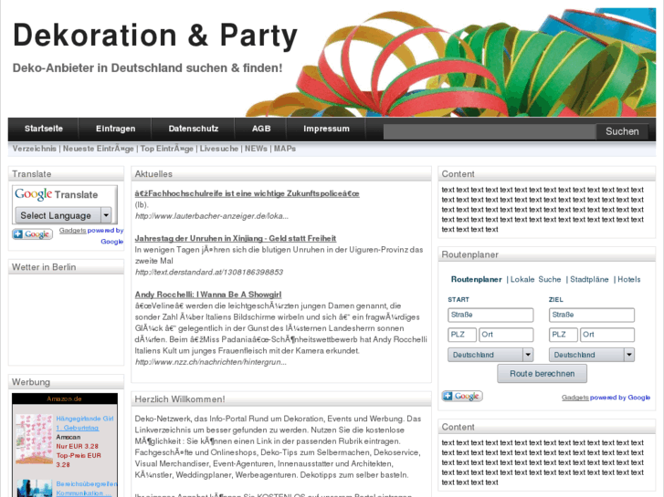Open the Livesuche link

point(219,149)
